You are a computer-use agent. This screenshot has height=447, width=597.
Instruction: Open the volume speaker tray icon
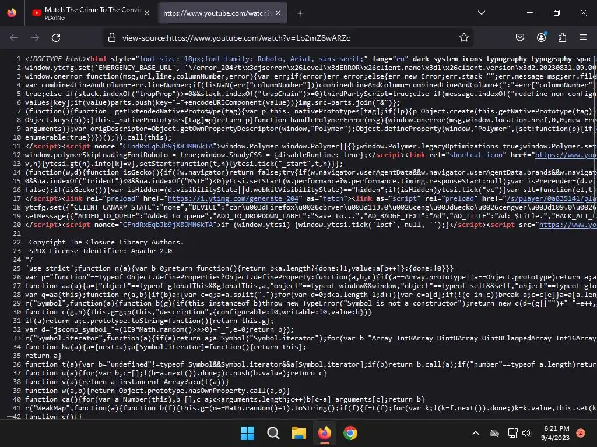(x=526, y=433)
